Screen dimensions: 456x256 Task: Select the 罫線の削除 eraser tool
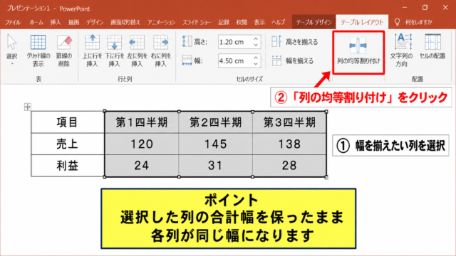pyautogui.click(x=64, y=50)
